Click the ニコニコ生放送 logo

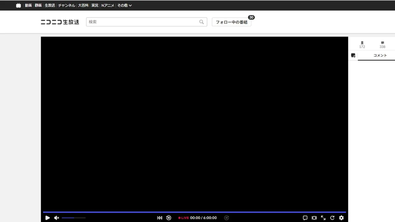coord(60,22)
